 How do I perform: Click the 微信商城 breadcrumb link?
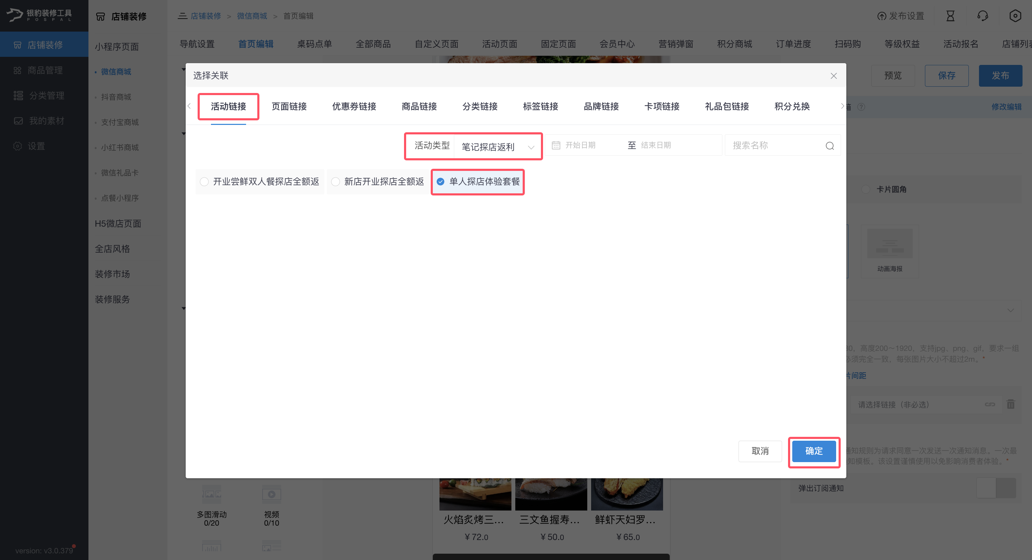click(x=252, y=16)
